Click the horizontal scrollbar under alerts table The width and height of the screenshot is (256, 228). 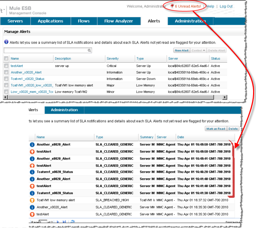[x=111, y=97]
